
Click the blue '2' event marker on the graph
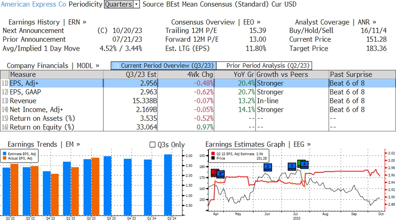pyautogui.click(x=268, y=167)
